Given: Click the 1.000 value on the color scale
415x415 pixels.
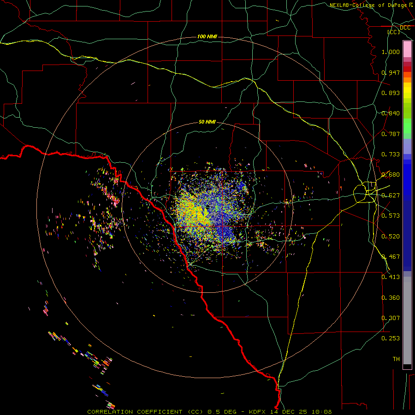Looking at the screenshot, I should [391, 52].
